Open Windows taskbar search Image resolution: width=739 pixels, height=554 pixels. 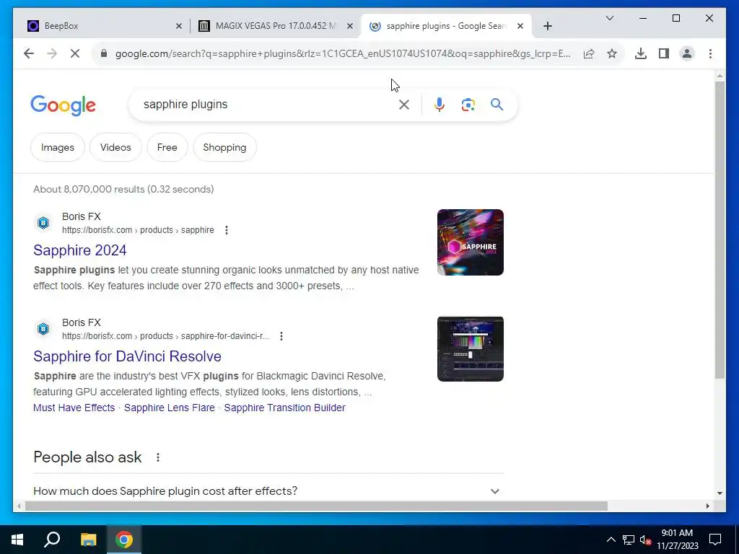52,540
